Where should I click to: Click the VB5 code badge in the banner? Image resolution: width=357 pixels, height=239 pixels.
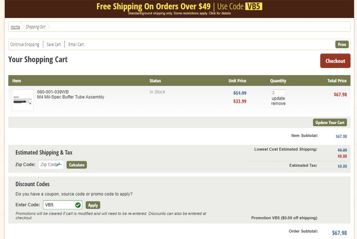(x=253, y=6)
